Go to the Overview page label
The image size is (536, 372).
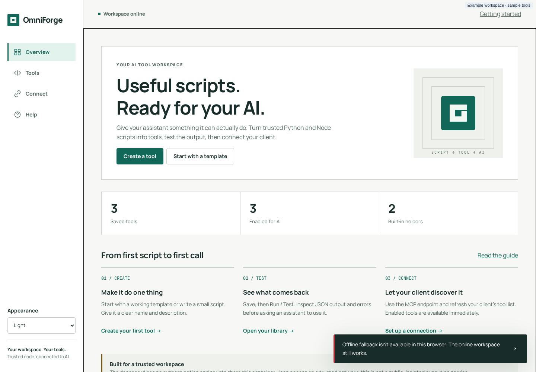point(38,52)
